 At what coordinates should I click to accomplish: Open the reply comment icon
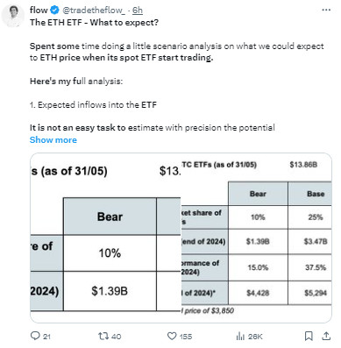pos(35,336)
